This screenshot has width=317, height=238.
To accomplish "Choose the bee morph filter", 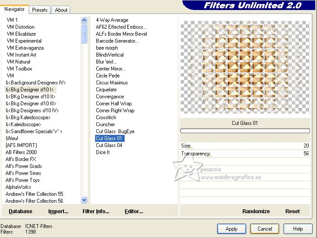I will (107, 48).
